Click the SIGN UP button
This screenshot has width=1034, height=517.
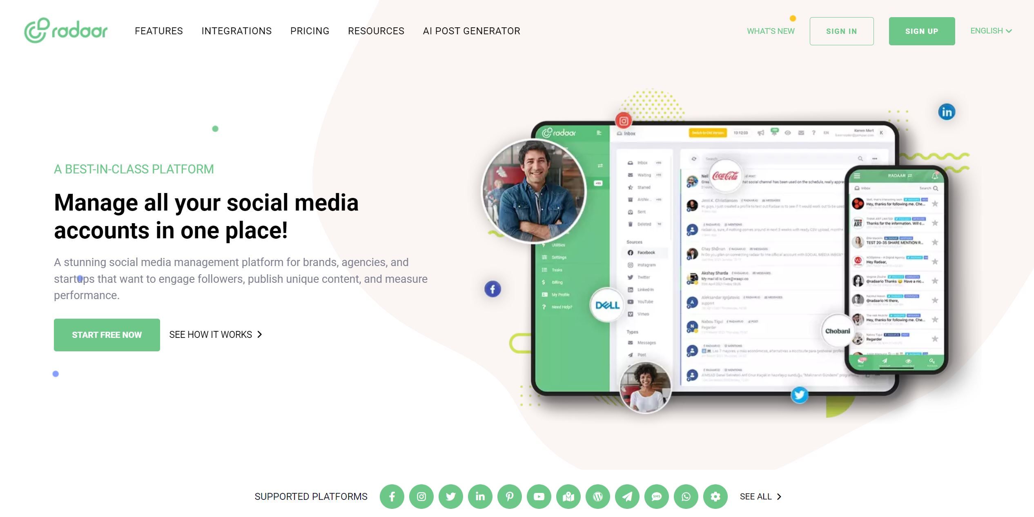(921, 31)
